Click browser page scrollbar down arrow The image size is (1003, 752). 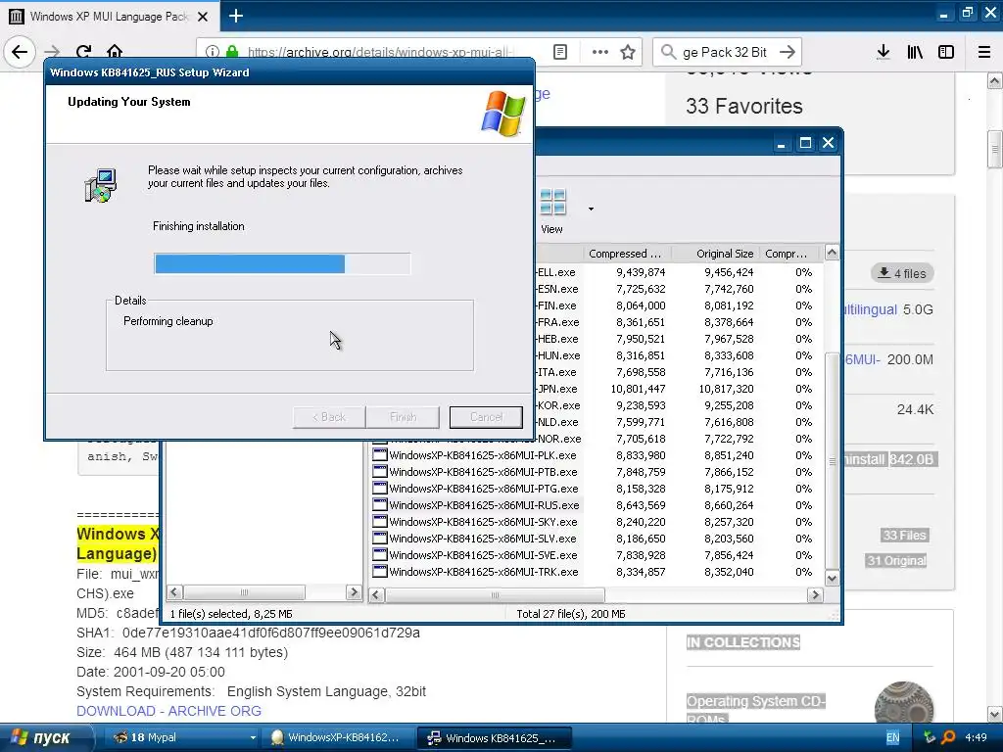(994, 714)
